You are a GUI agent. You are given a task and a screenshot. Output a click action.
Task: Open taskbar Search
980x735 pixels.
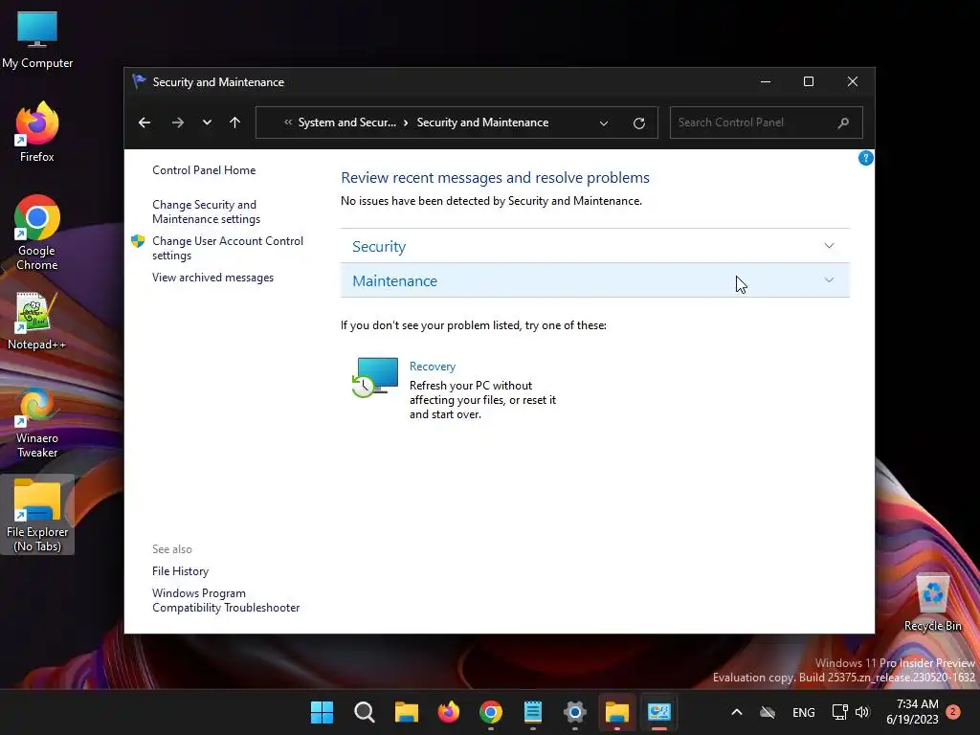click(x=364, y=712)
